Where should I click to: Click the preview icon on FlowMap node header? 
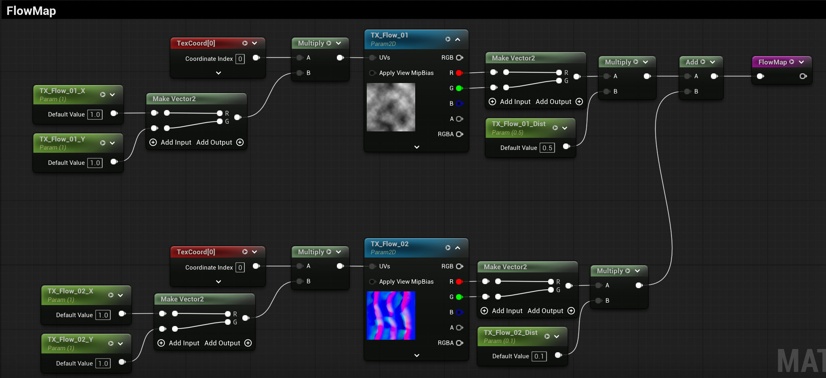click(792, 62)
